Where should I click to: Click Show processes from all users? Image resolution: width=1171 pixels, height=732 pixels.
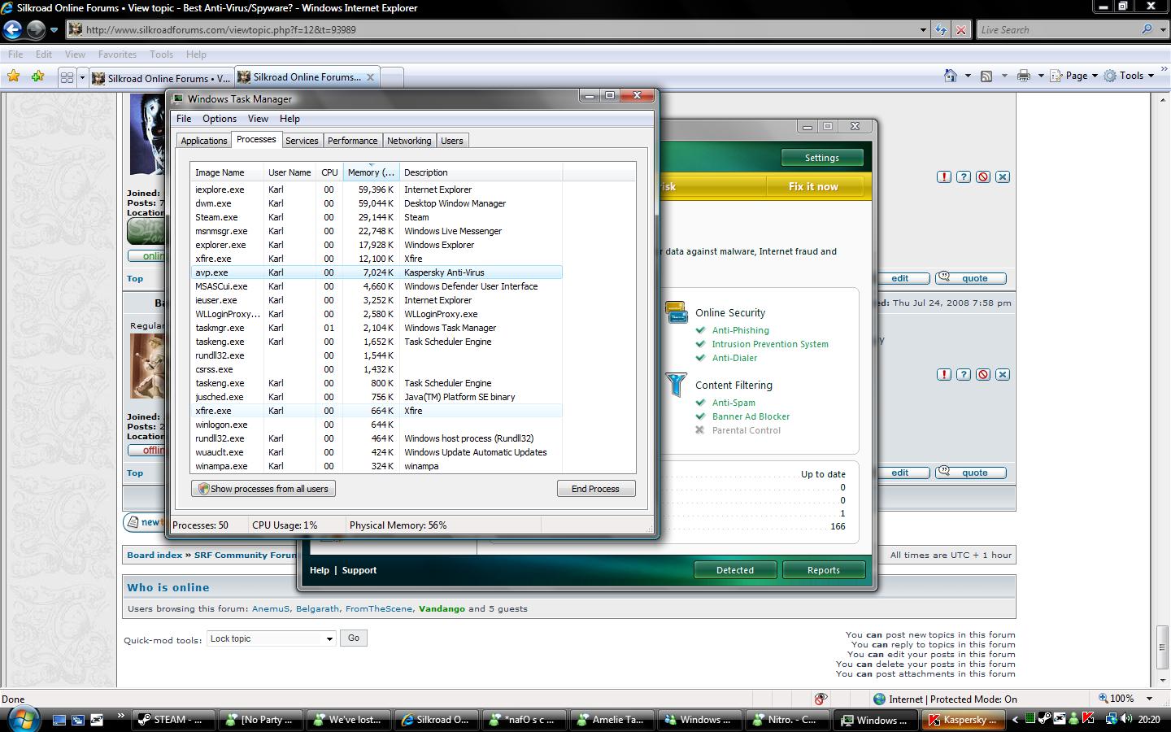[x=263, y=489]
